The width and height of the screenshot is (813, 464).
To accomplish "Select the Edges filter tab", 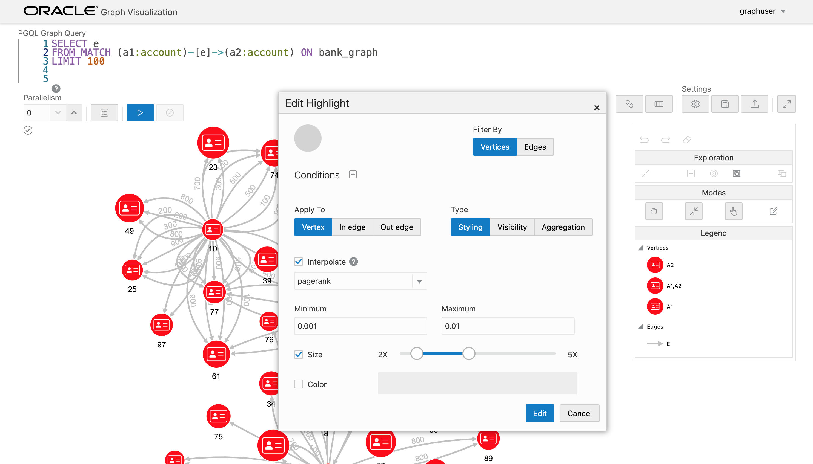I will (535, 147).
